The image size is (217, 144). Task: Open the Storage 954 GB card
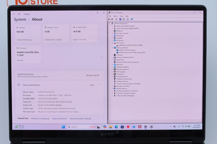click(28, 34)
